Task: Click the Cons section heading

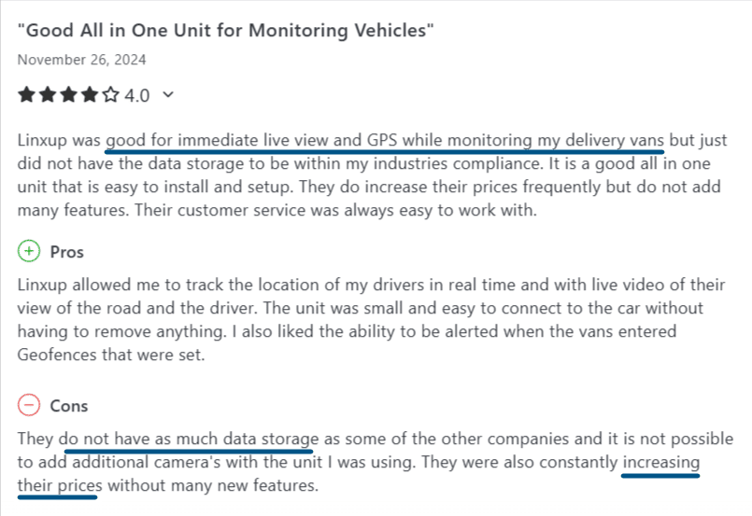Action: pos(68,406)
